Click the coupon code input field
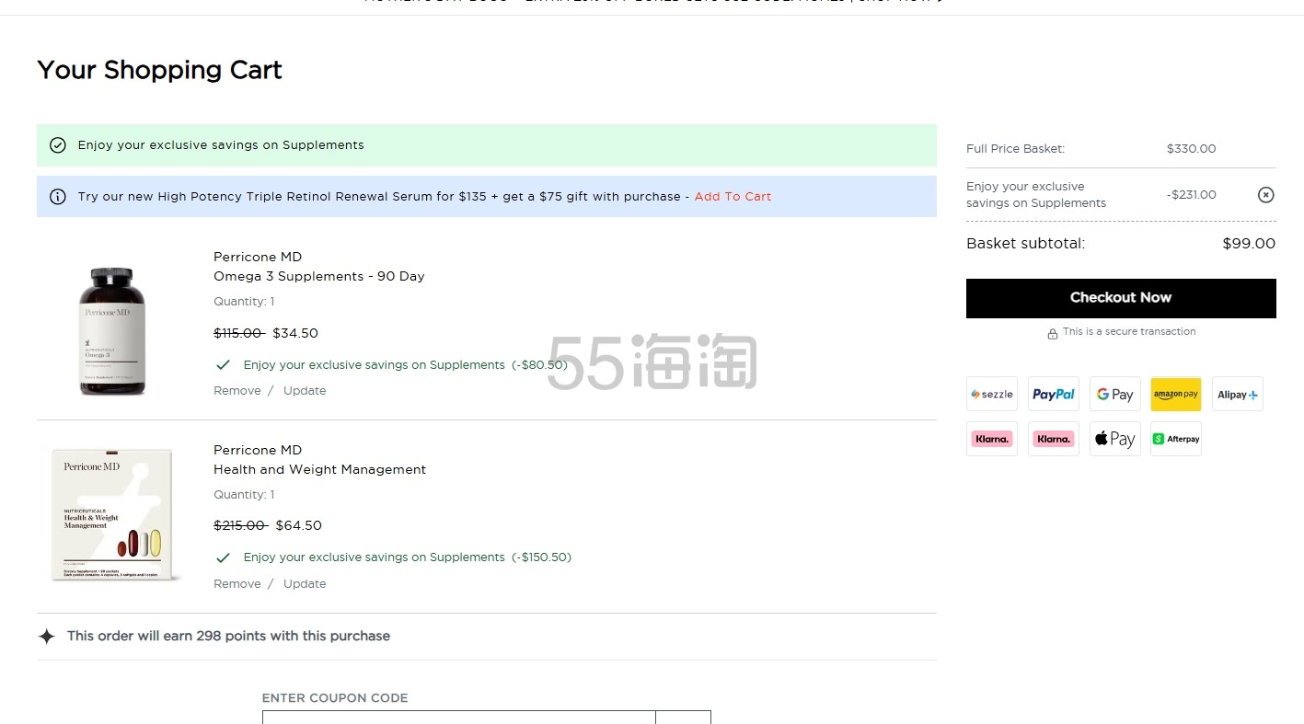 click(x=458, y=717)
